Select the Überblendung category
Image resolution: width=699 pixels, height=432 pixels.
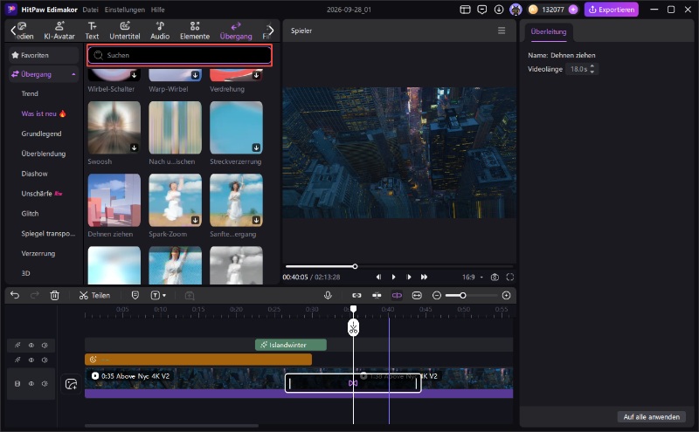coord(43,154)
